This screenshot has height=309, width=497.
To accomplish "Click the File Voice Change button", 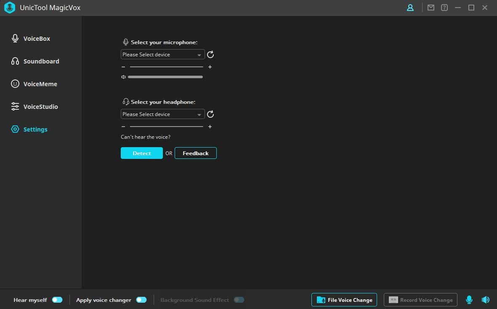I will click(344, 300).
